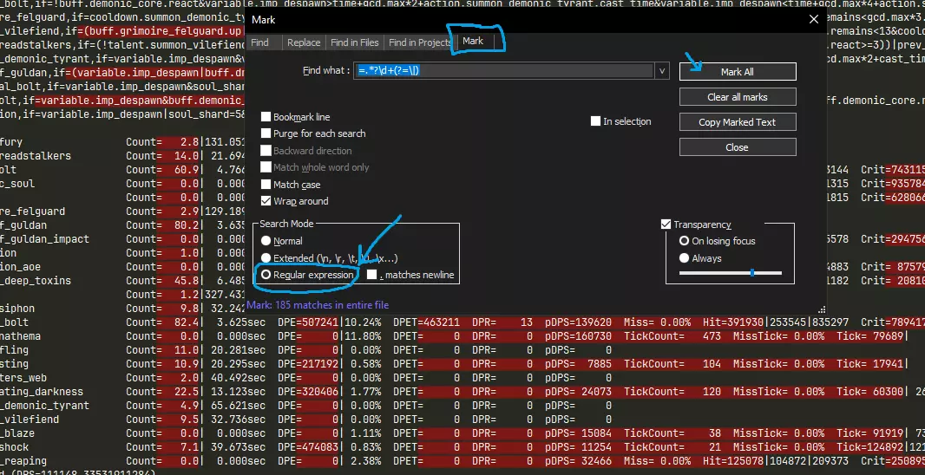
Task: Open the Find in Projects tab
Action: (x=420, y=42)
